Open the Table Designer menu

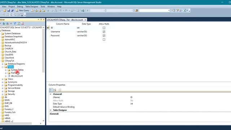point(32,6)
